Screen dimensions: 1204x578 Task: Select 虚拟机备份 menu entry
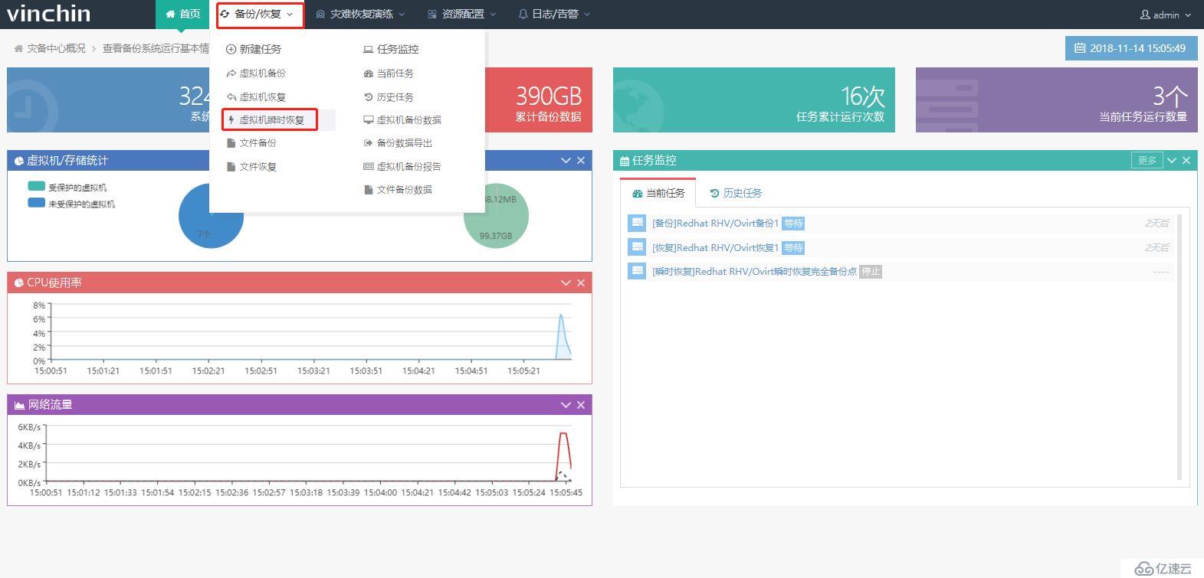tap(257, 73)
